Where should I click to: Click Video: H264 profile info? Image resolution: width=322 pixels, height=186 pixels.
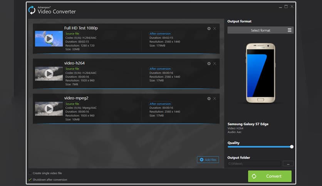(x=235, y=128)
